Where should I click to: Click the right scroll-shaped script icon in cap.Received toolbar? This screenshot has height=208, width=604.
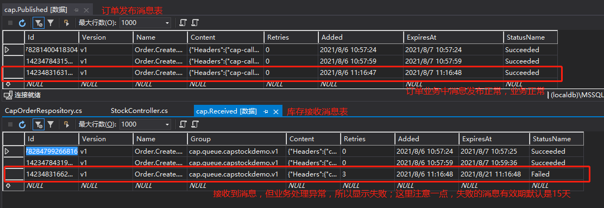[x=195, y=124]
